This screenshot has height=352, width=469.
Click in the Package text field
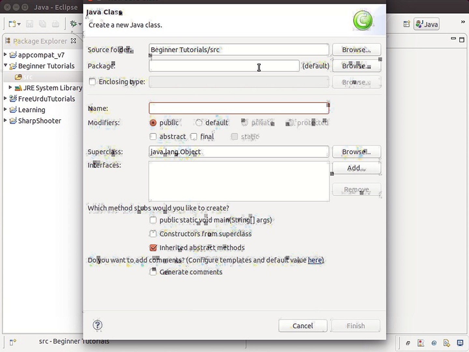(x=224, y=66)
